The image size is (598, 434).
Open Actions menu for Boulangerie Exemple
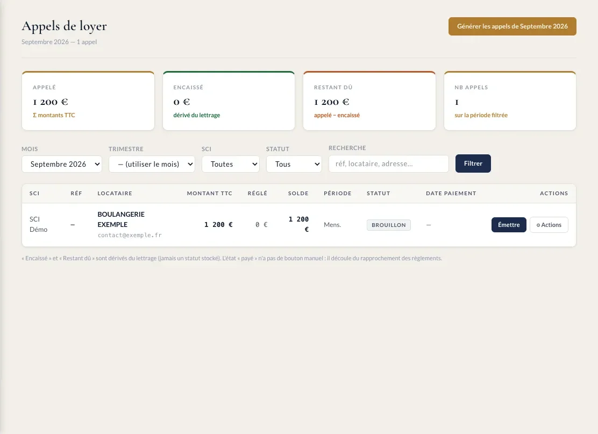(x=549, y=225)
